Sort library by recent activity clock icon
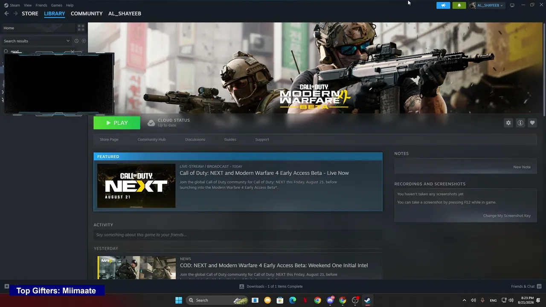 pos(76,41)
